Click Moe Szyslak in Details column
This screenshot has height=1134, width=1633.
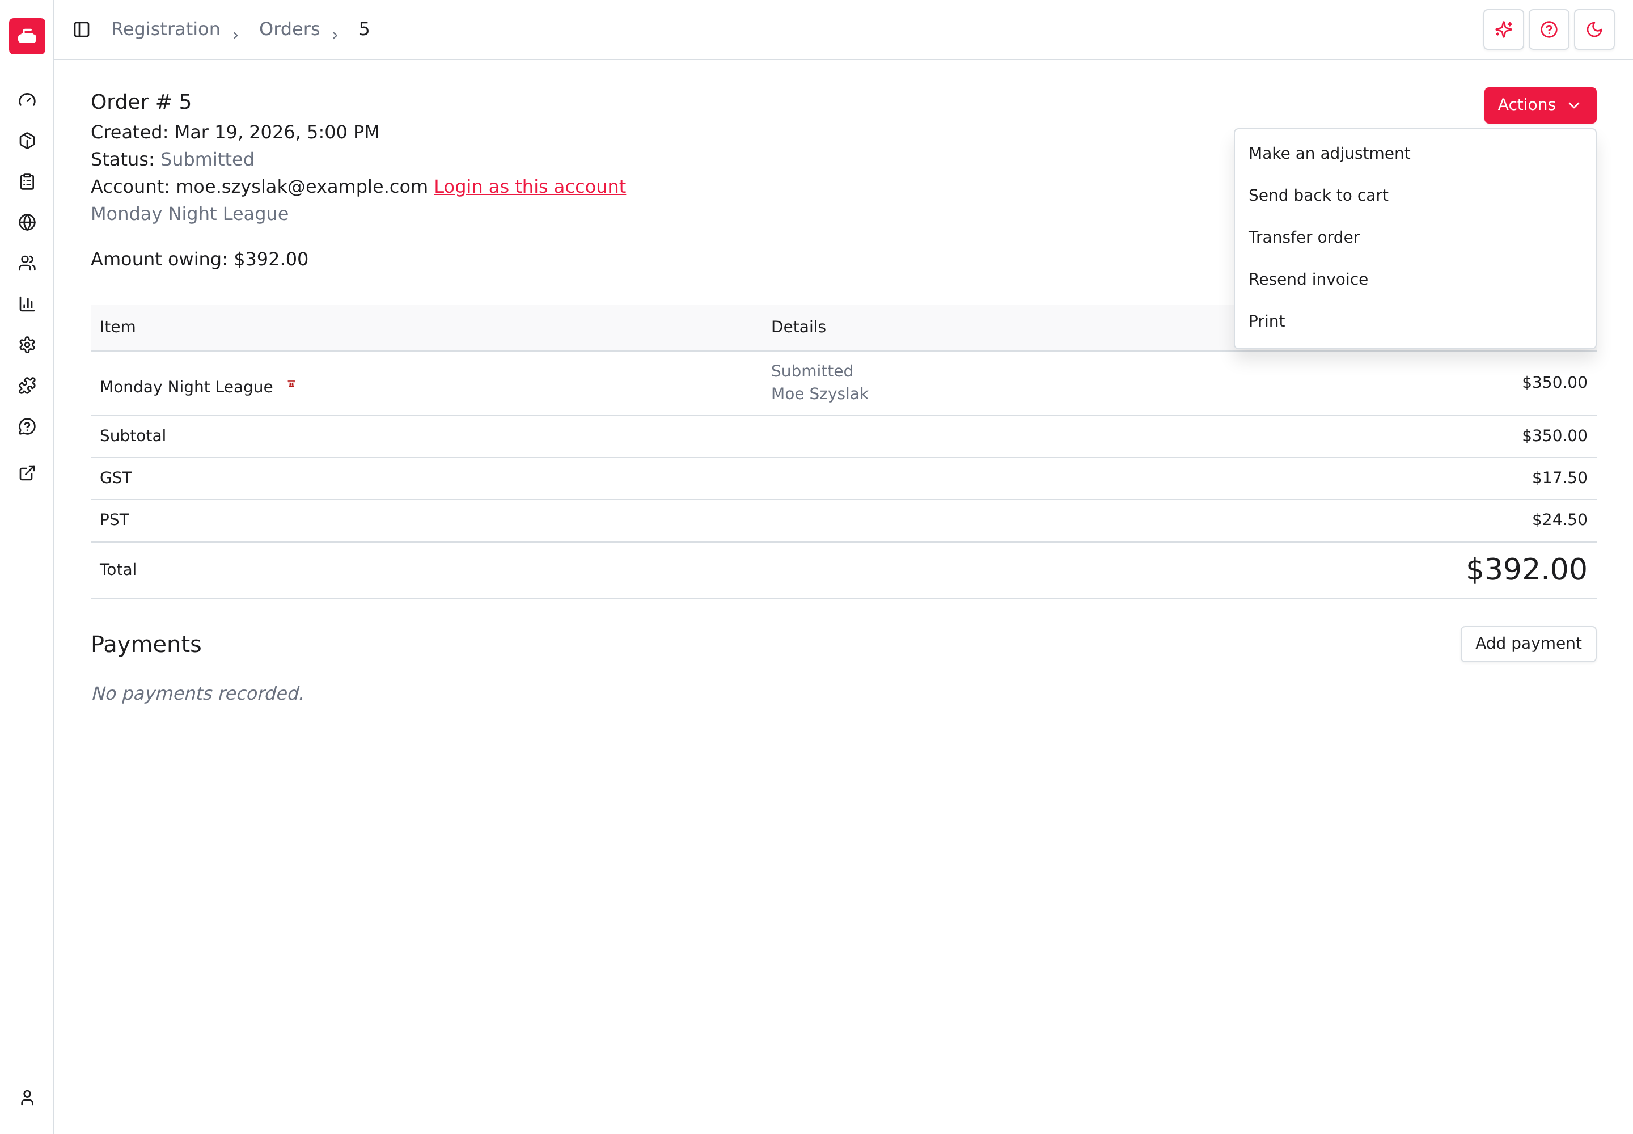click(x=819, y=393)
